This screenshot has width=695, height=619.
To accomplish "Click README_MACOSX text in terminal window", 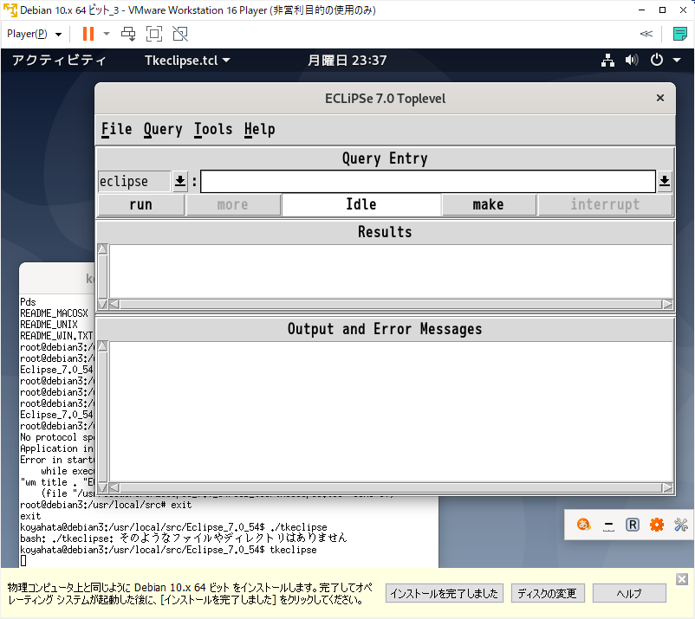I will coord(54,313).
